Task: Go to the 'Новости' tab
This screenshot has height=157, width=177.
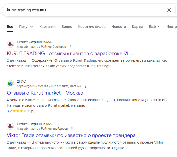Action: (x=119, y=27)
